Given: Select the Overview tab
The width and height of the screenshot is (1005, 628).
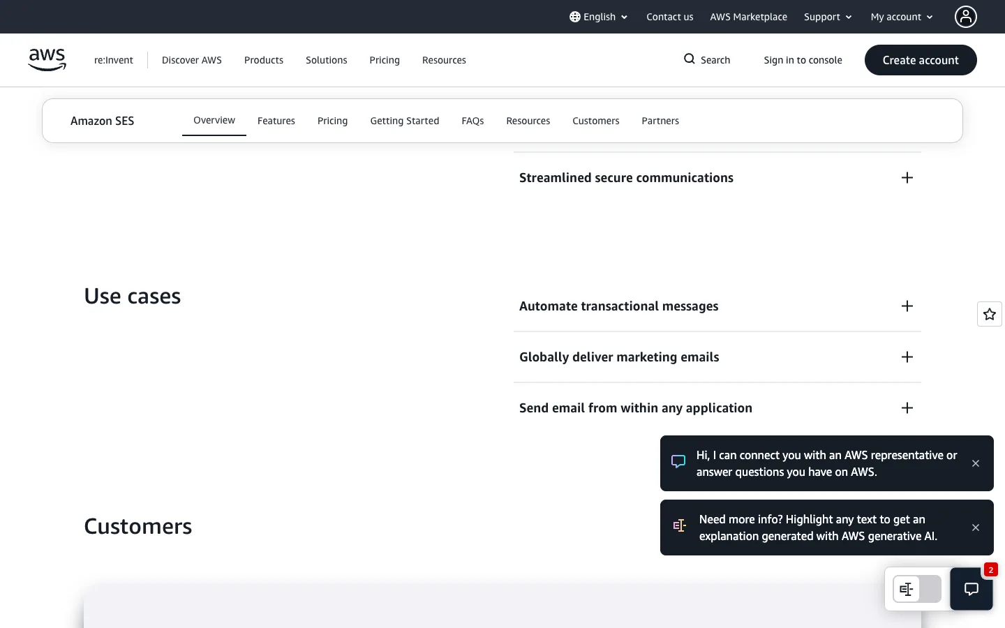Looking at the screenshot, I should [x=214, y=120].
